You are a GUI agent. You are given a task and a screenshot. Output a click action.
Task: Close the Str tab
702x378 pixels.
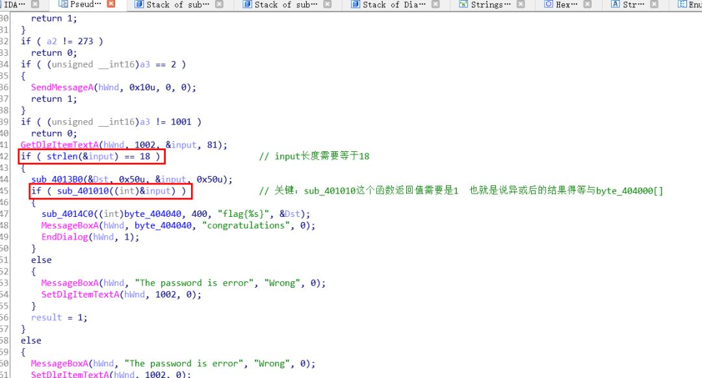click(x=654, y=4)
